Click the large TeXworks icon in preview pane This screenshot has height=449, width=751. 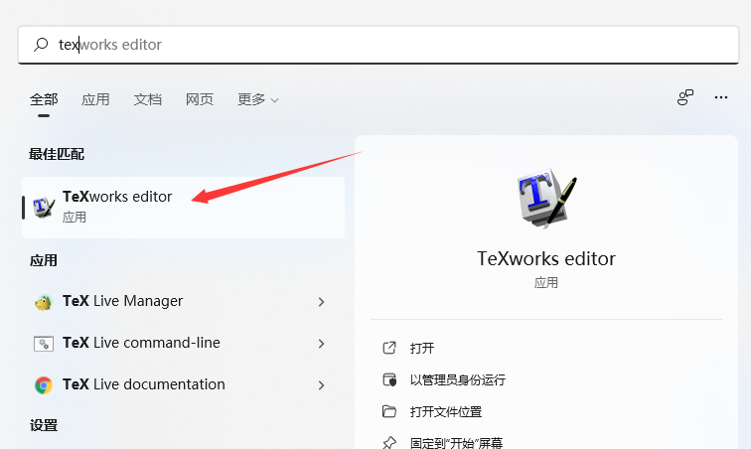546,198
